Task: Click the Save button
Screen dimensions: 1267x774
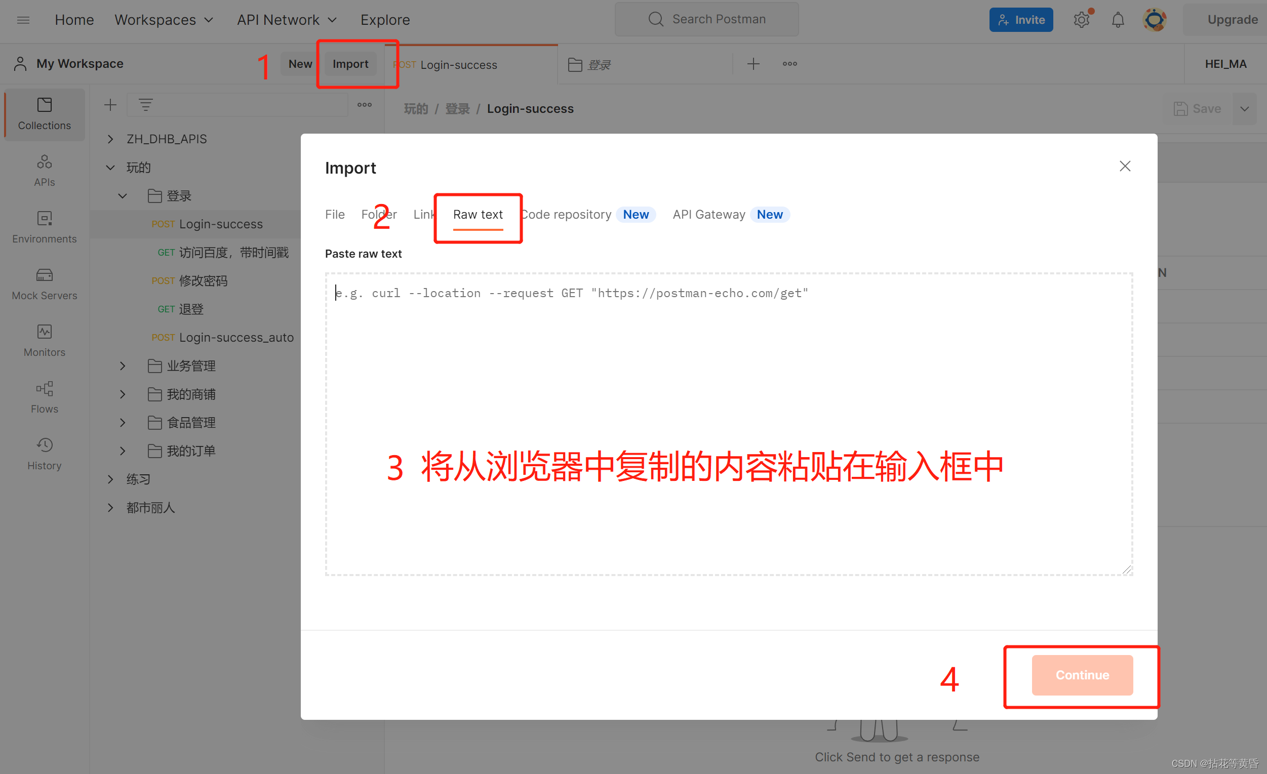Action: coord(1198,108)
